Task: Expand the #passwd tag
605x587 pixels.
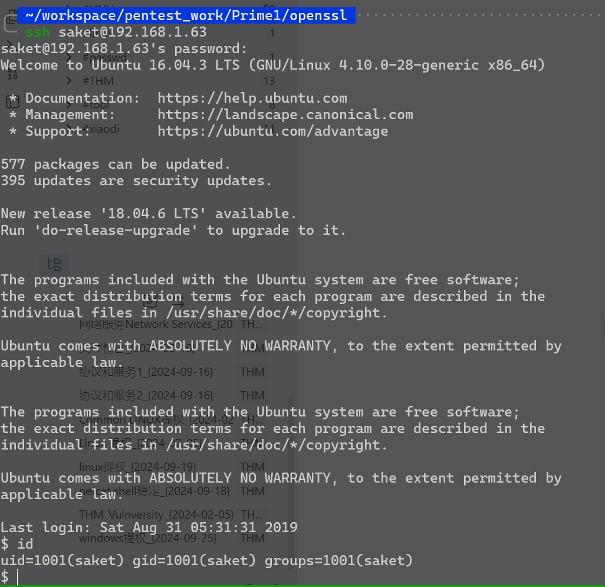Action: pos(68,57)
